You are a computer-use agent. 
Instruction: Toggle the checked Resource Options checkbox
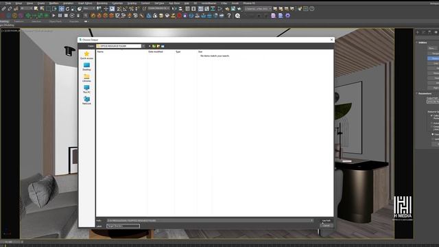[431, 115]
